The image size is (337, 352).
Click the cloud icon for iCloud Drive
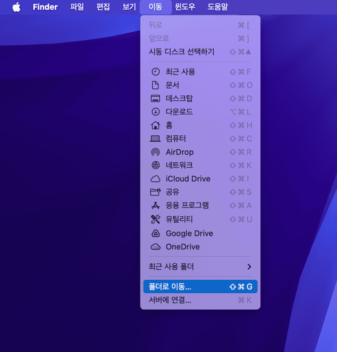(x=156, y=179)
